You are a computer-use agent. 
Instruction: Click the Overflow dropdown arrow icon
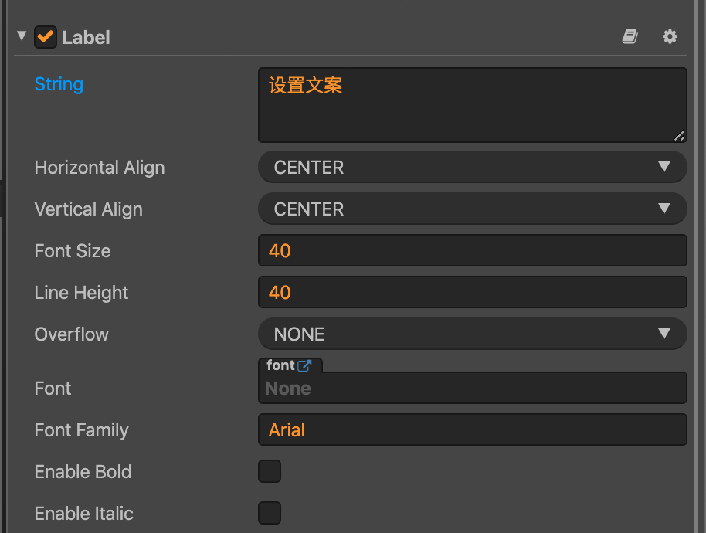tap(664, 333)
